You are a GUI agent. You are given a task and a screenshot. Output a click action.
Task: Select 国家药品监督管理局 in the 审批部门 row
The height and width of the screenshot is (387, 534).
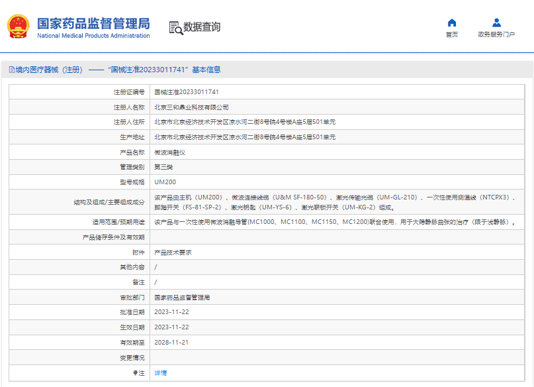[182, 298]
